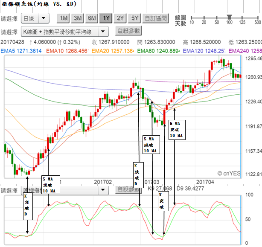Select the 5Y time range

click(134, 18)
